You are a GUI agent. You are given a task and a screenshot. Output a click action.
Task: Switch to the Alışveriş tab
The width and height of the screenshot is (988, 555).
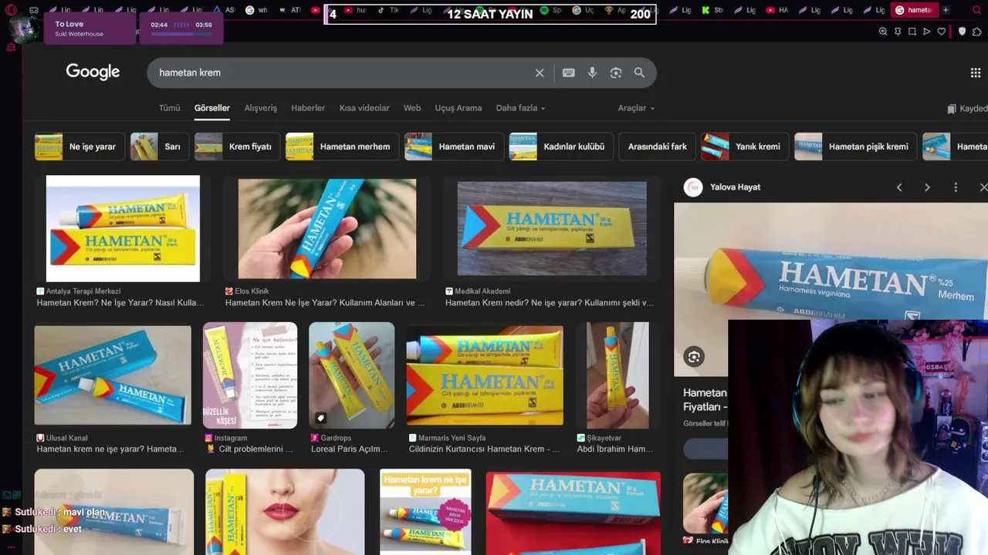[261, 108]
